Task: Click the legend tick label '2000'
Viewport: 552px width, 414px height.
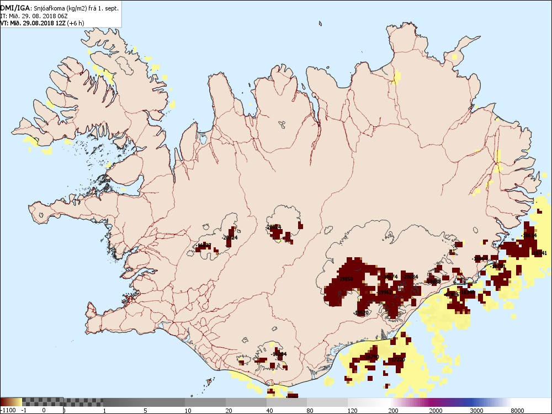Action: 436,411
